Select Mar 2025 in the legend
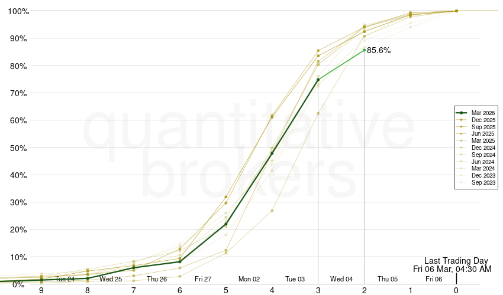Image resolution: width=503 pixels, height=295 pixels. pyautogui.click(x=483, y=141)
